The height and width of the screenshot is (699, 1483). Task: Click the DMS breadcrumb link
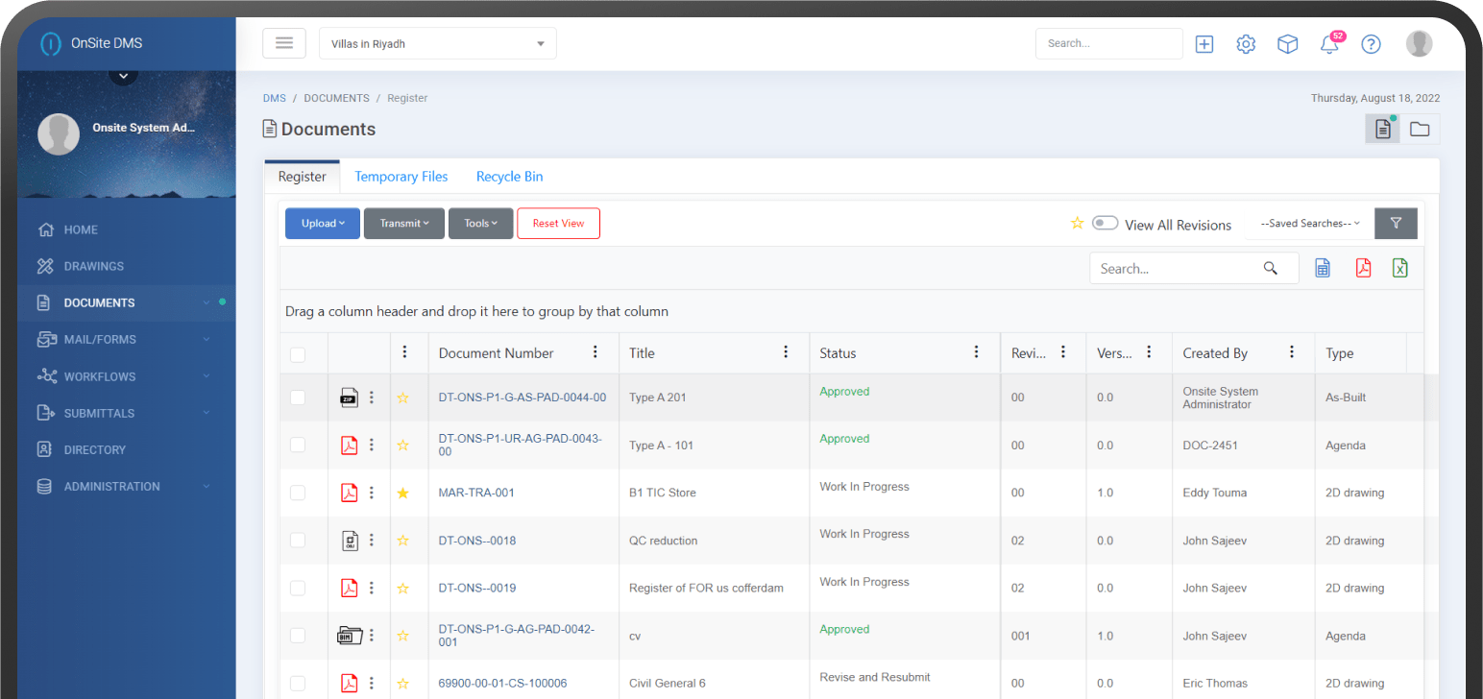[x=275, y=98]
